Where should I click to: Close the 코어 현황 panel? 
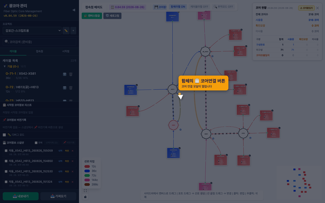coord(318,8)
